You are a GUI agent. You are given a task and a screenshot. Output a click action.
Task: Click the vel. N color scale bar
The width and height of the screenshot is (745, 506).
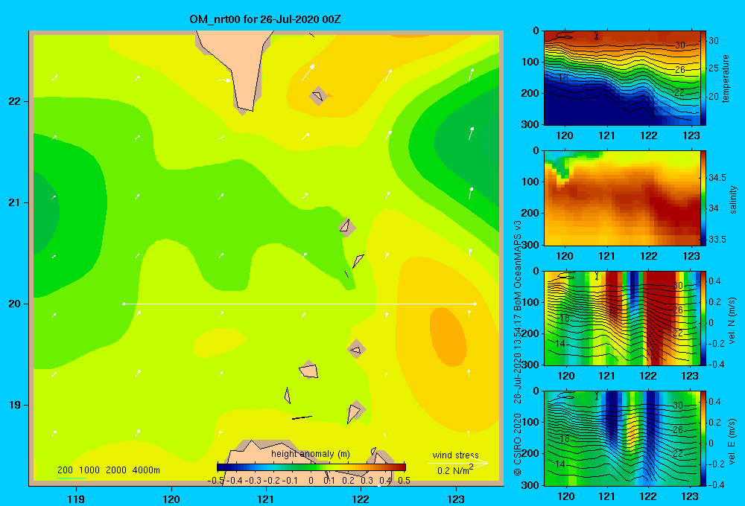(x=703, y=318)
